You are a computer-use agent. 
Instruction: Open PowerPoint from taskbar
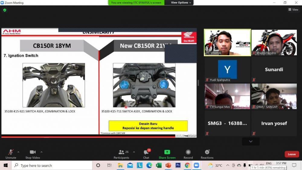point(168,165)
